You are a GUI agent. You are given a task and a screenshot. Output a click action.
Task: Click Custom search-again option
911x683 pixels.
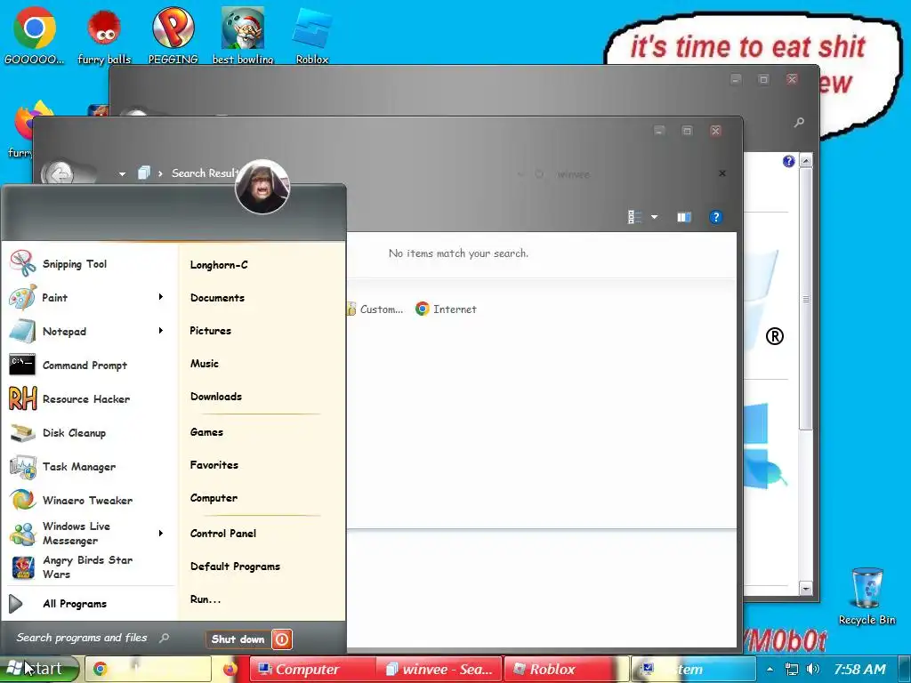(x=375, y=309)
